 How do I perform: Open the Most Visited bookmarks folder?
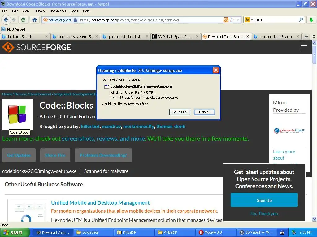tap(13, 29)
